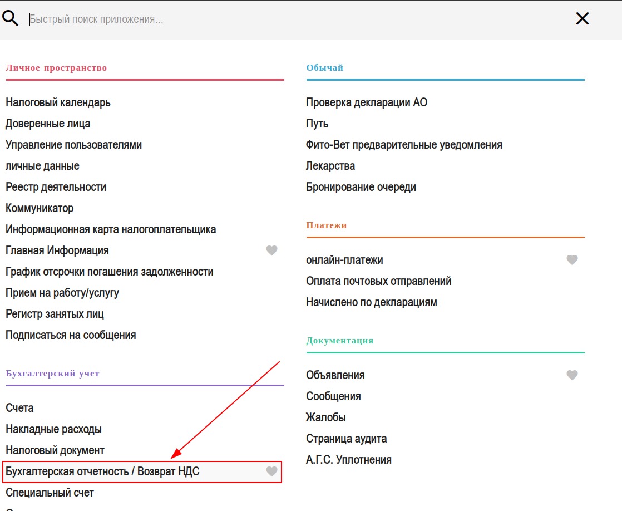Image resolution: width=622 pixels, height=511 pixels.
Task: Select Фито-Вет предварительные уведомления
Action: [x=404, y=145]
